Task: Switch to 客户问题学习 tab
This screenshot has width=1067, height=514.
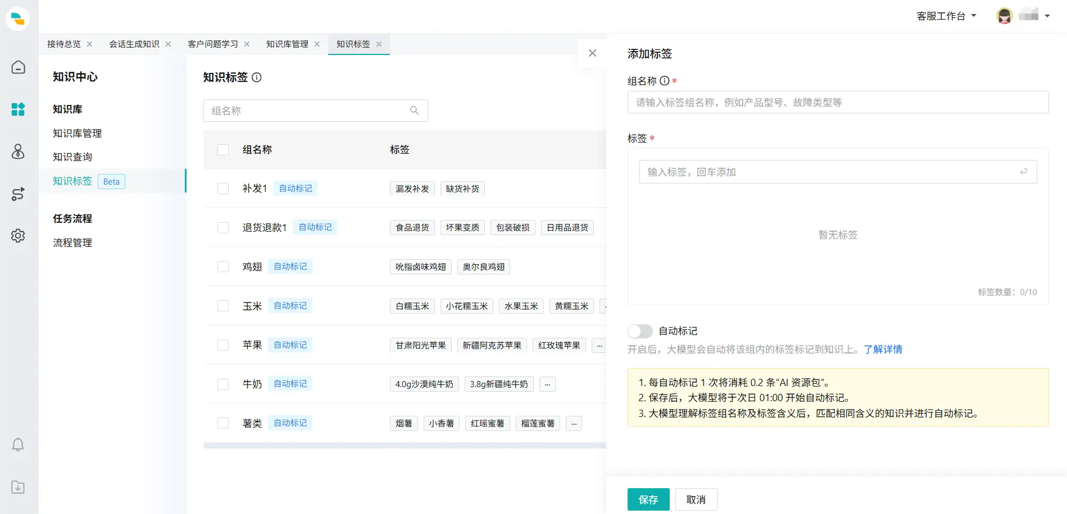Action: tap(213, 44)
